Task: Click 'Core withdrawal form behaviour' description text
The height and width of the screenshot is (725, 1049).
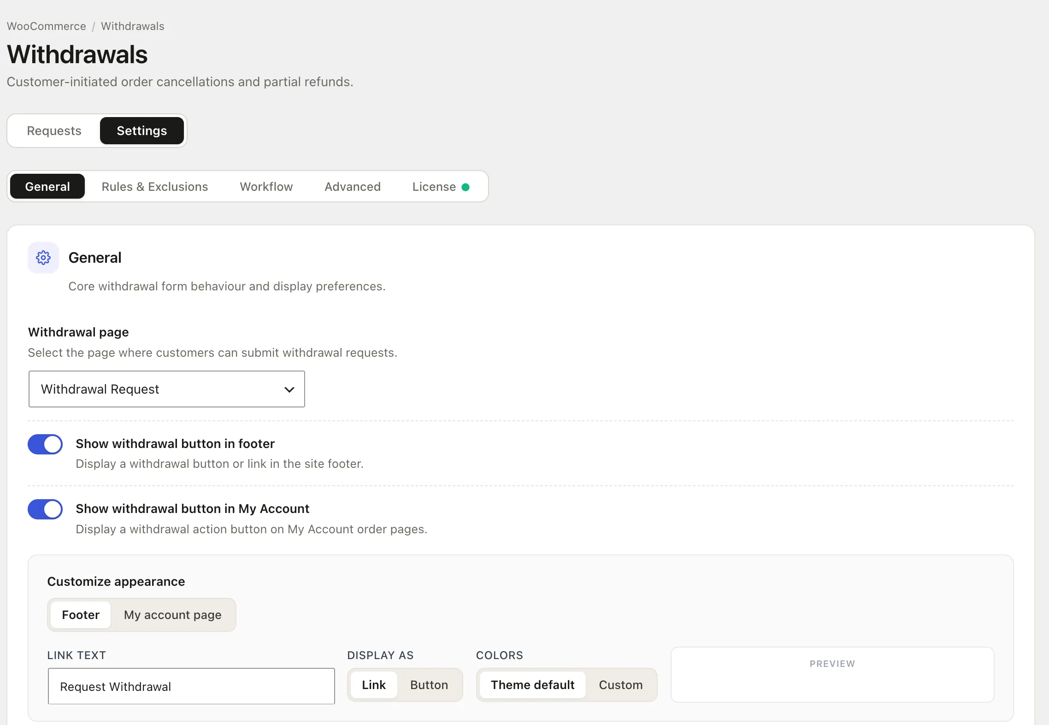Action: [x=227, y=287]
